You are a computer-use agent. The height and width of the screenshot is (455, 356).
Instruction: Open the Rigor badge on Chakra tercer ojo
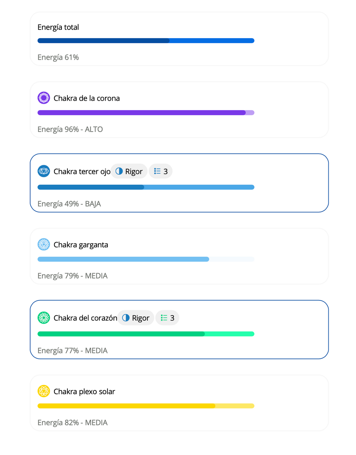pos(129,171)
